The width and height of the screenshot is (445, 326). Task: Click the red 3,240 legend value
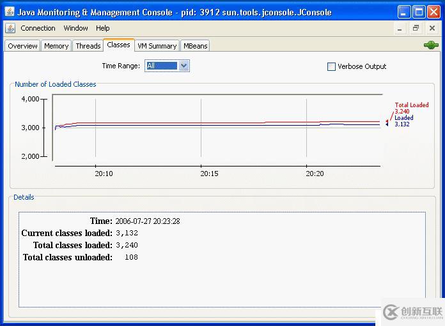(x=402, y=111)
